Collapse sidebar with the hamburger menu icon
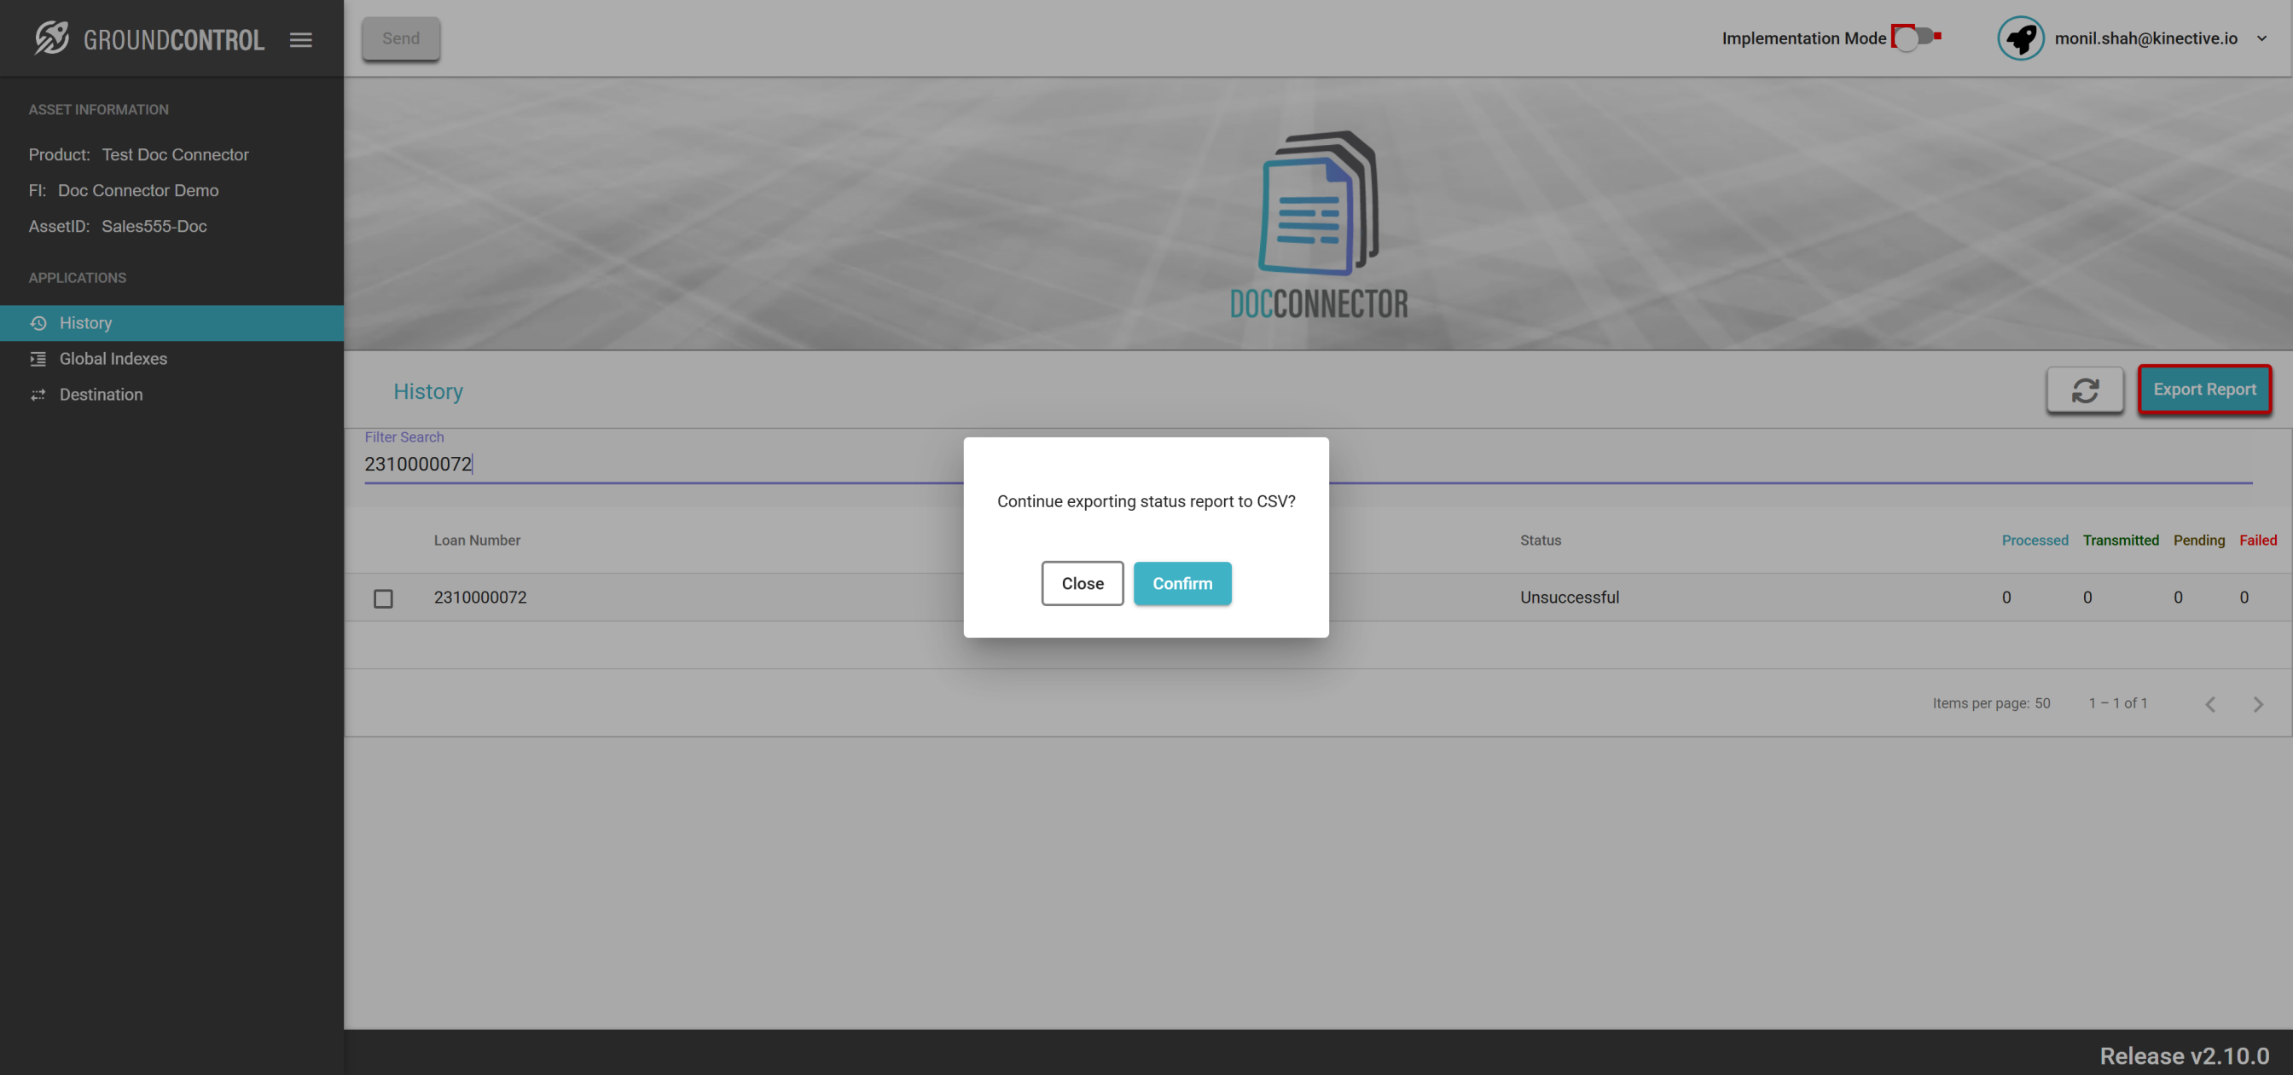Screen dimensions: 2293x1075 pyautogui.click(x=301, y=39)
